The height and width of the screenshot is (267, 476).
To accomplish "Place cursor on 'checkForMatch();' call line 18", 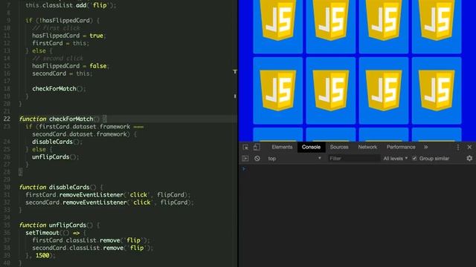I will click(59, 89).
